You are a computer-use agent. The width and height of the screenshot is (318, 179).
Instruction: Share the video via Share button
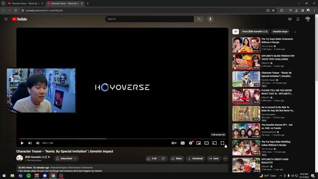(177, 159)
